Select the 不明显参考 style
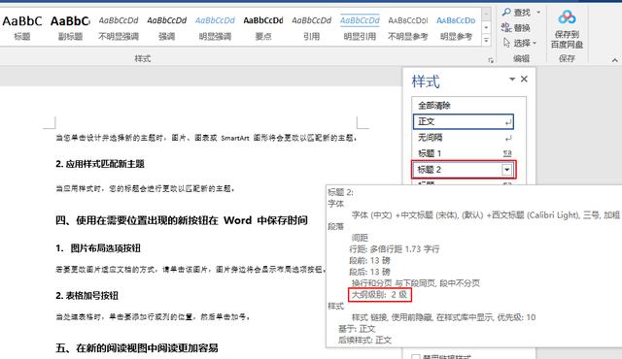Image resolution: width=622 pixels, height=359 pixels. [x=408, y=28]
